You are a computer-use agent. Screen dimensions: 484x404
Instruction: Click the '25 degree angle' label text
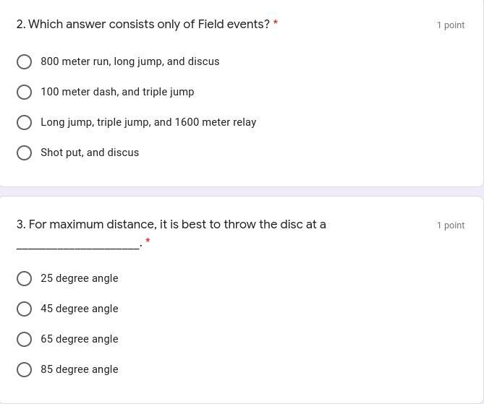click(80, 278)
